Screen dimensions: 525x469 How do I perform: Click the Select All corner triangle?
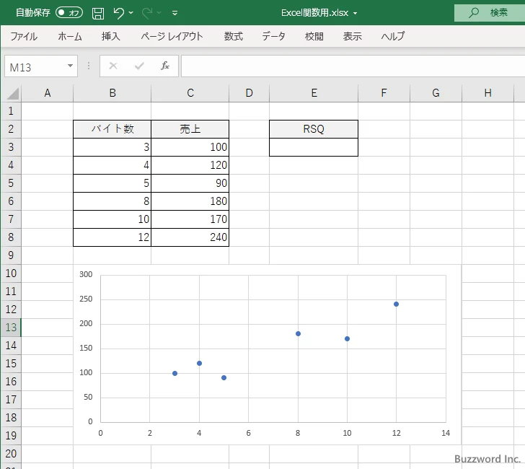coord(12,94)
